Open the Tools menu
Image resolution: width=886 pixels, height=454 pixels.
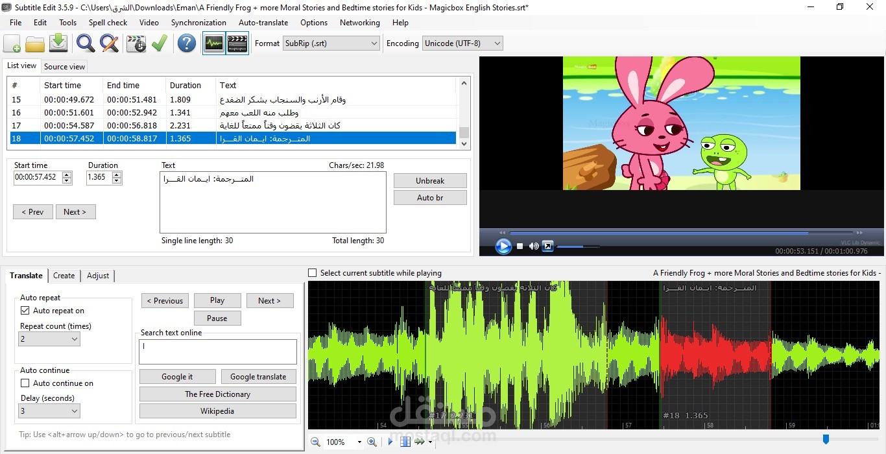(x=67, y=22)
